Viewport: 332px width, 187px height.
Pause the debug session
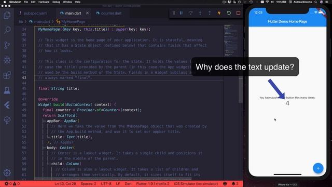[x=181, y=13]
